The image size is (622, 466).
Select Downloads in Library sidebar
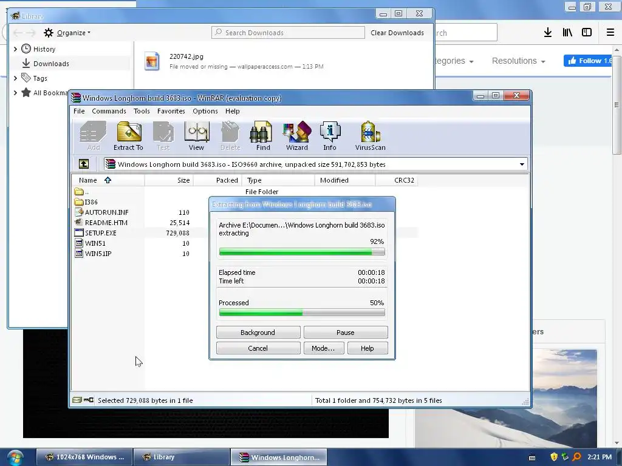pos(51,63)
